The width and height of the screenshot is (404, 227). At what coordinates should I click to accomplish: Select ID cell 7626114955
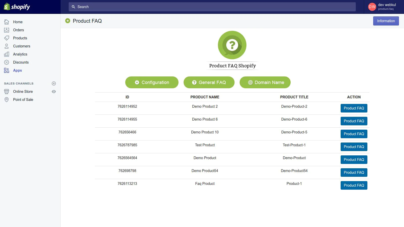pyautogui.click(x=127, y=119)
